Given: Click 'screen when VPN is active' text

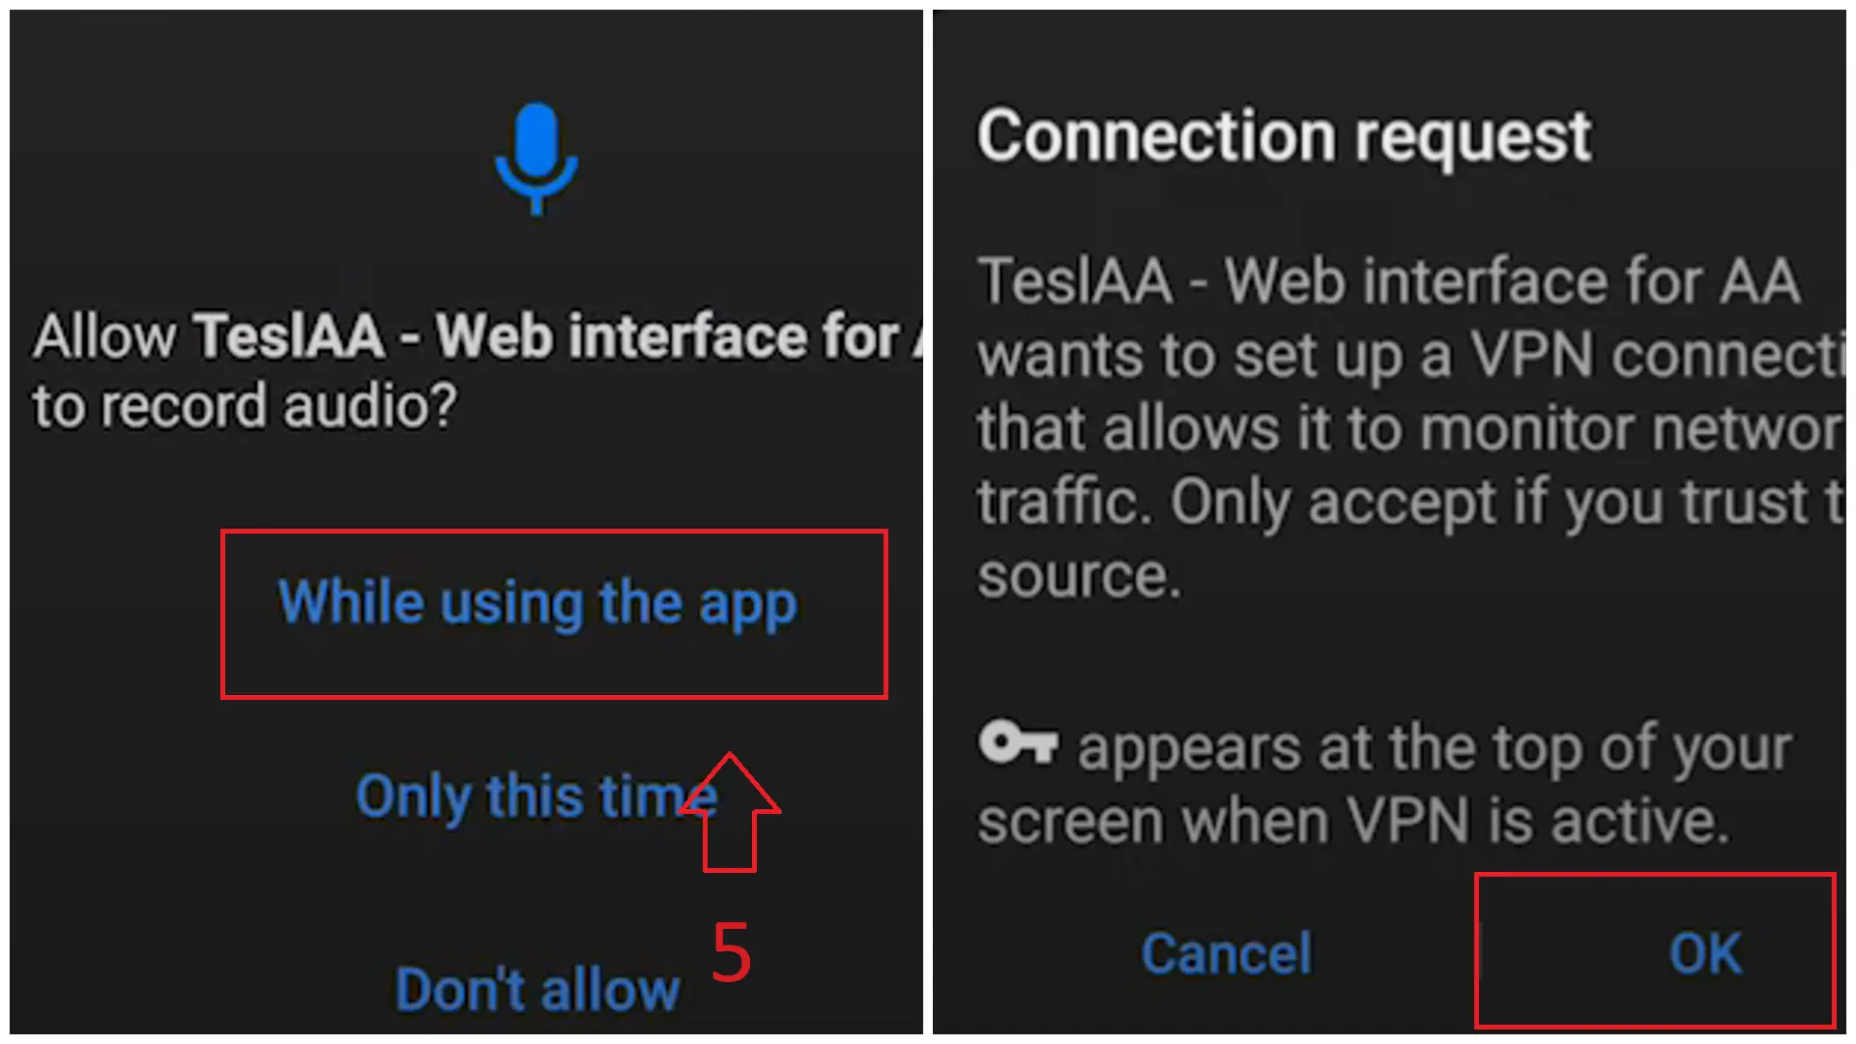Looking at the screenshot, I should (x=1353, y=821).
